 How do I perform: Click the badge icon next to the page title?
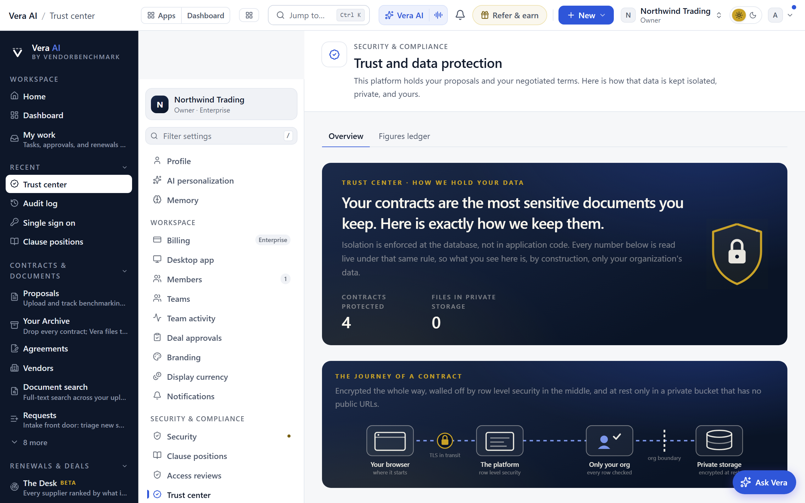click(x=334, y=54)
